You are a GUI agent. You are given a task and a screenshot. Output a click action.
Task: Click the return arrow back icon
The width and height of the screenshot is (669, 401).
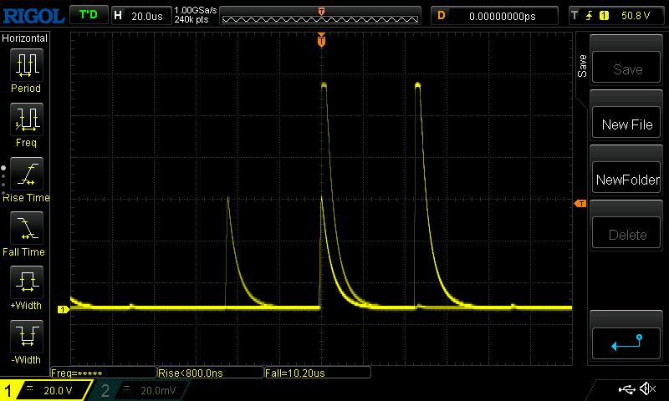[x=627, y=341]
